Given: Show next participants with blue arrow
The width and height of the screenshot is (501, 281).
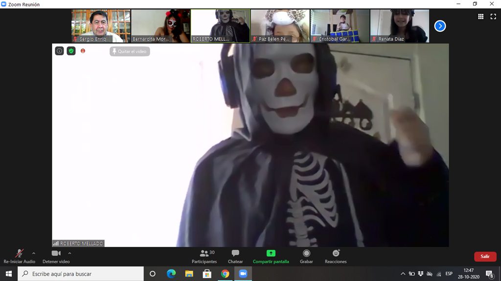Looking at the screenshot, I should tap(440, 26).
